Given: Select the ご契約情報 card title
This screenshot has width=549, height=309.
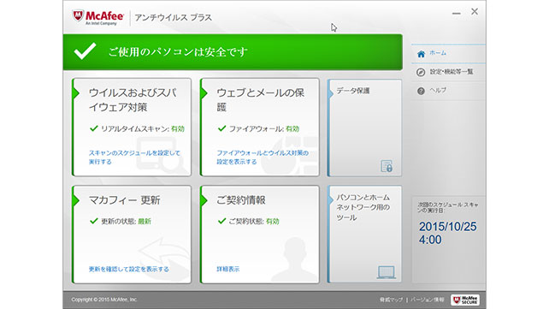Looking at the screenshot, I should click(x=241, y=200).
